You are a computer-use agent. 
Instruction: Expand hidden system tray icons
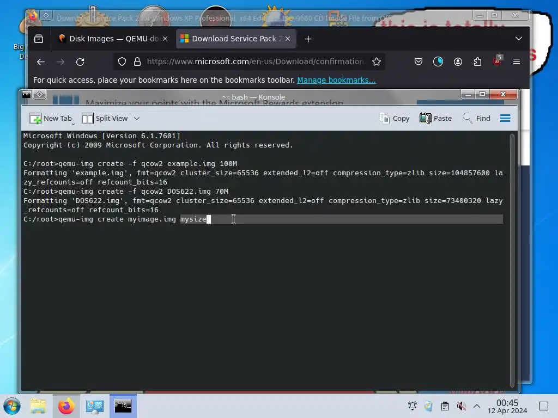pos(477,406)
